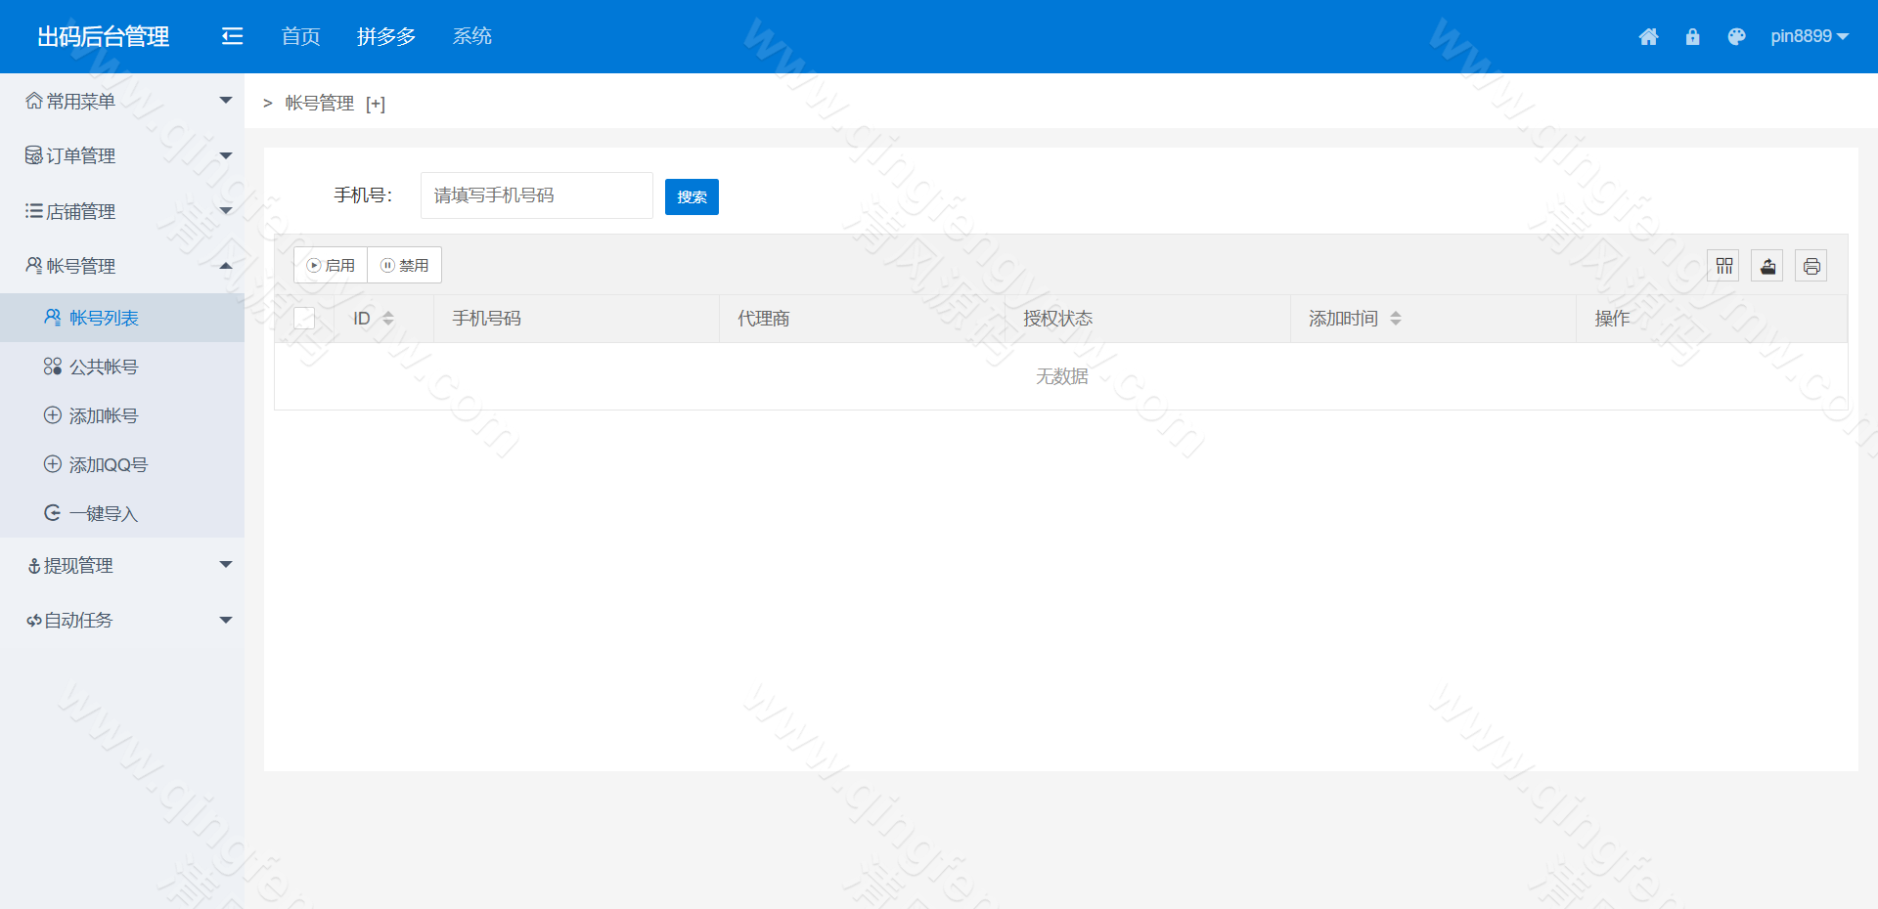The width and height of the screenshot is (1878, 909).
Task: Open the 系统 top menu
Action: coord(471,36)
